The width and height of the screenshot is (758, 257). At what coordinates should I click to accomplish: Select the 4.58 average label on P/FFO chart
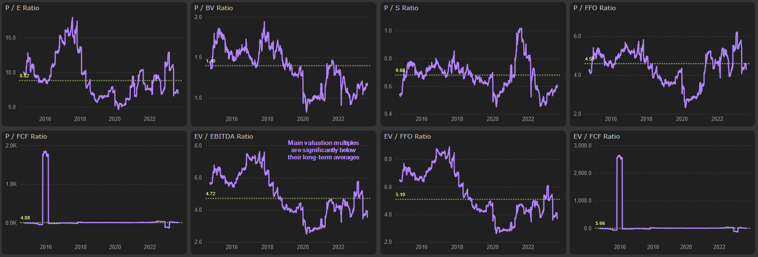(x=590, y=59)
